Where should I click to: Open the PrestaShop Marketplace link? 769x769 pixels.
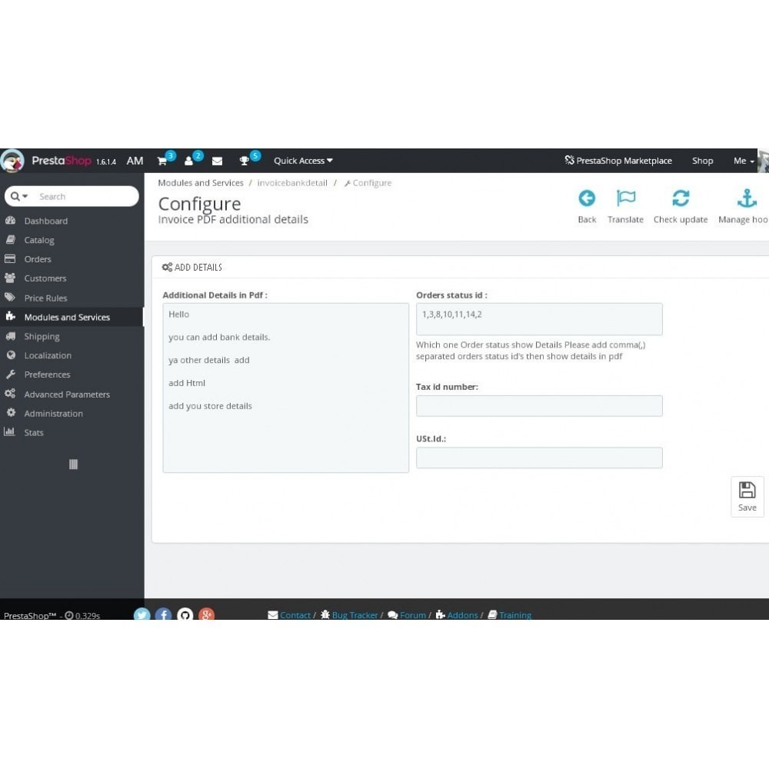click(618, 161)
